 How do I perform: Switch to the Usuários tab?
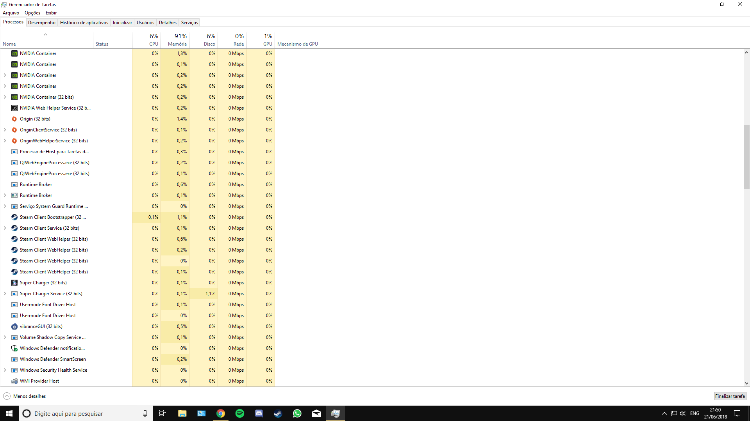coord(145,23)
